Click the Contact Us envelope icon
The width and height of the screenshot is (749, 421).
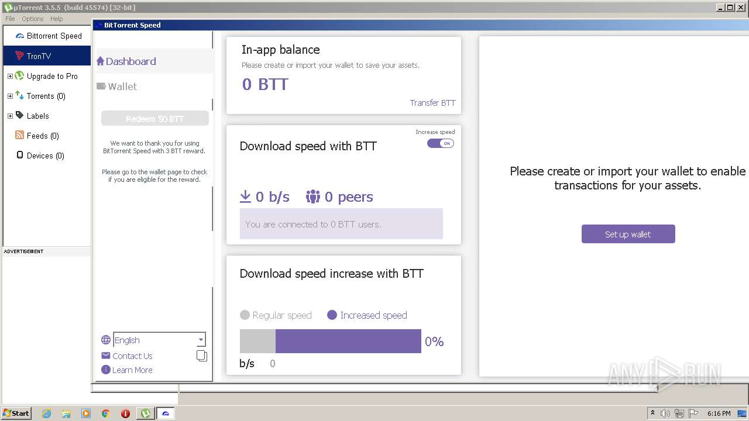[106, 356]
